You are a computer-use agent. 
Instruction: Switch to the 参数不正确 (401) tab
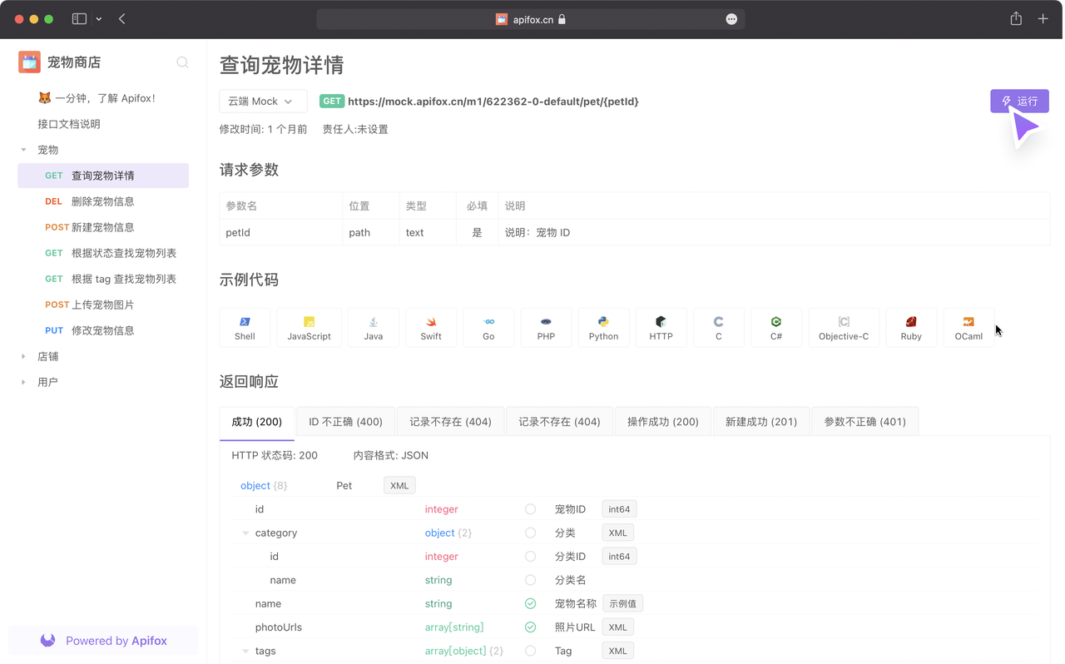[x=864, y=422]
